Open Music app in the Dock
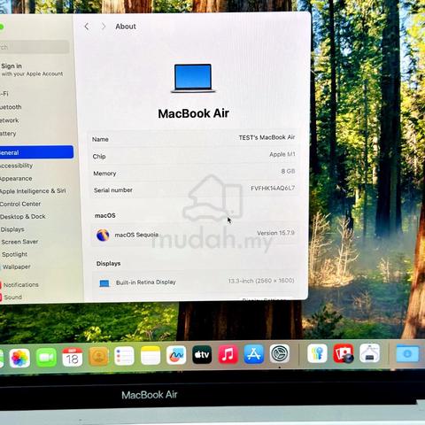Image resolution: width=425 pixels, height=425 pixels. click(x=228, y=354)
